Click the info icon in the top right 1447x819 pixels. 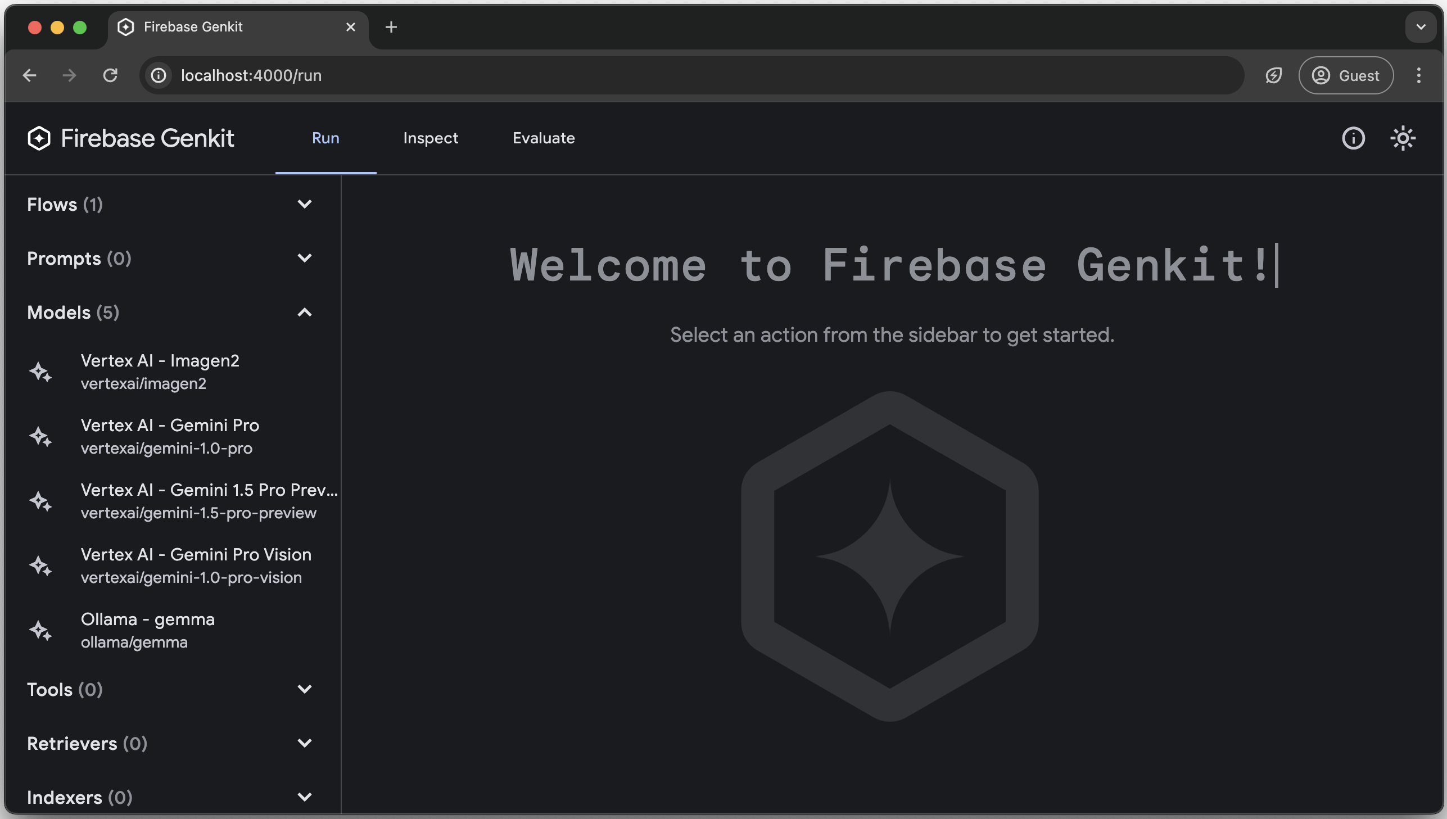tap(1353, 138)
